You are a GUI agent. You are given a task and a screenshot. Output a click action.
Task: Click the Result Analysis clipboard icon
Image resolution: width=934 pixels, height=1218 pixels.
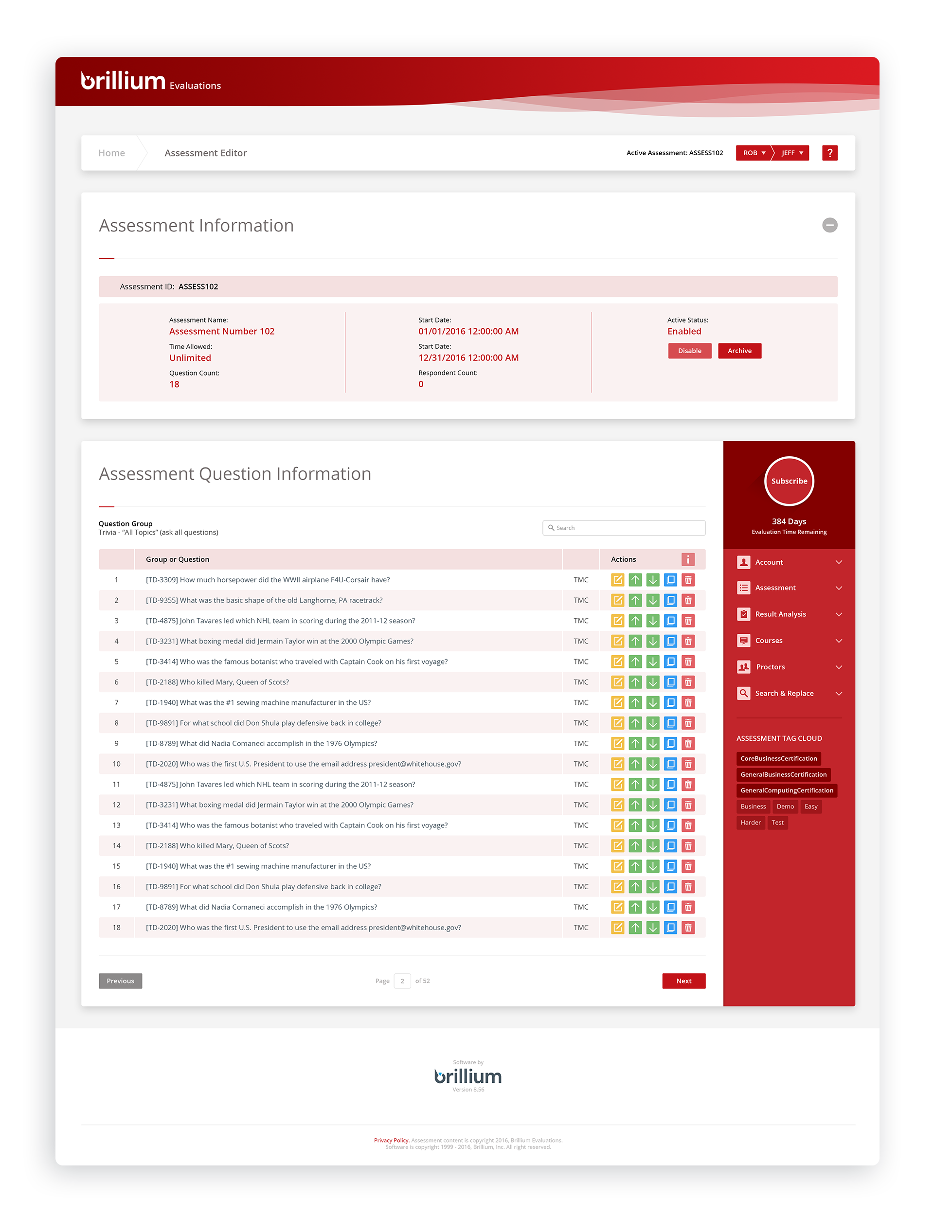(x=743, y=614)
